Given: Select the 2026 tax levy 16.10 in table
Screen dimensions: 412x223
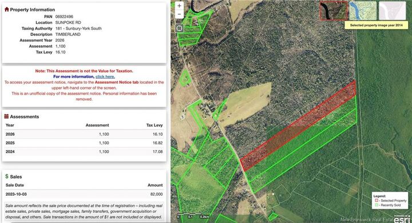Looking at the screenshot, I should pos(158,134).
